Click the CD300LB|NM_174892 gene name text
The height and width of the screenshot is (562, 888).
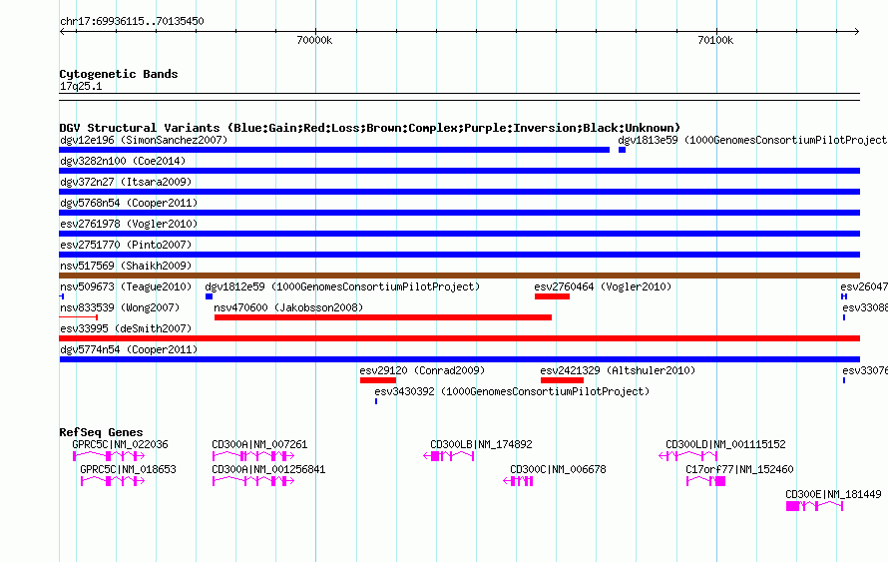click(481, 445)
